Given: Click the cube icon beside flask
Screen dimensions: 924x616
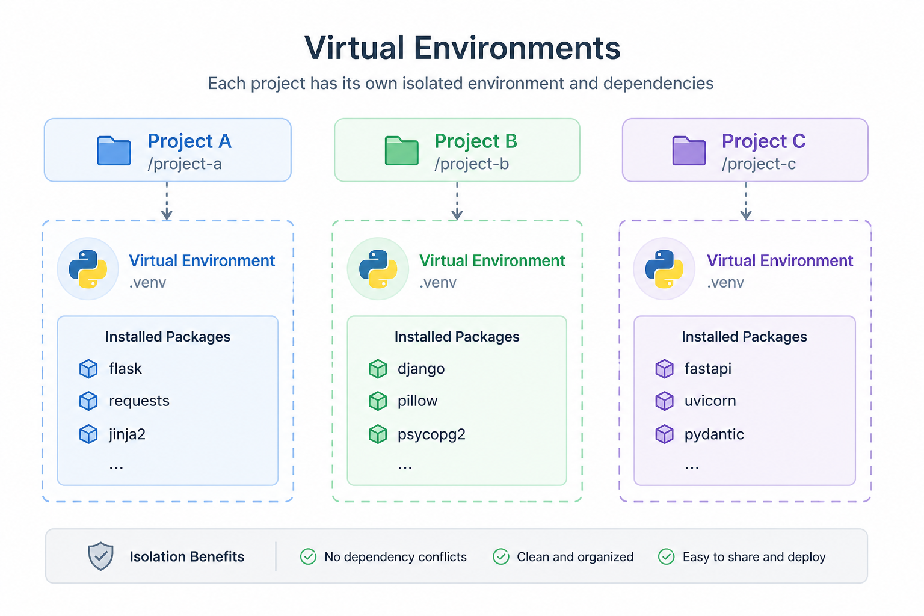Looking at the screenshot, I should pyautogui.click(x=88, y=369).
